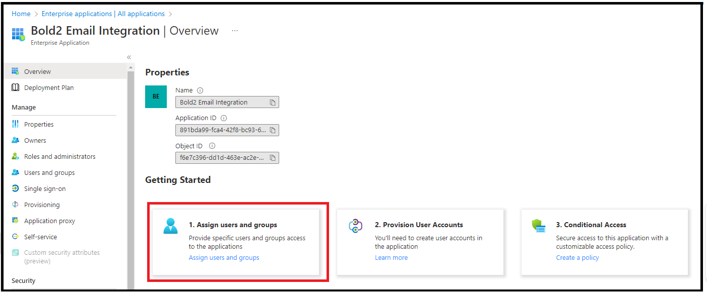Open the ellipsis menu next to Overview title

coord(234,31)
